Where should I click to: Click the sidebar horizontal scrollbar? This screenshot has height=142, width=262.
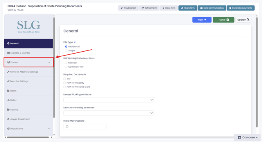coord(28,137)
